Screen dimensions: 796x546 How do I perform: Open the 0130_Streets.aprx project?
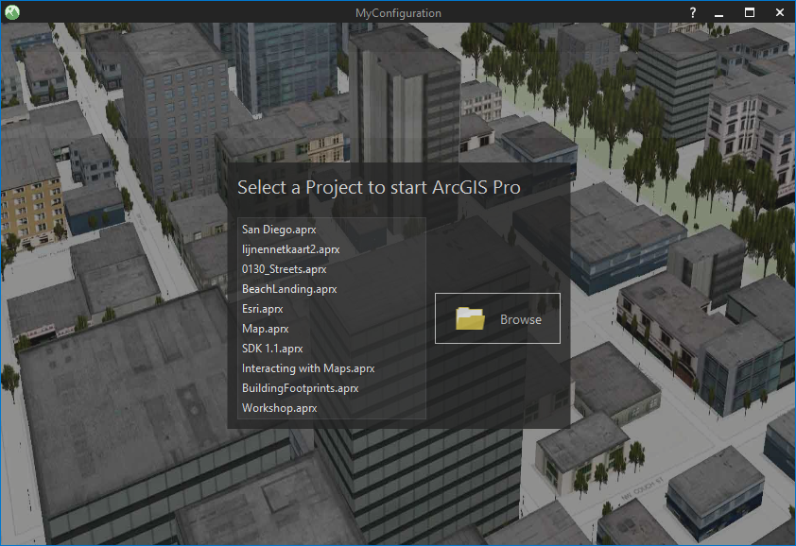(x=284, y=269)
